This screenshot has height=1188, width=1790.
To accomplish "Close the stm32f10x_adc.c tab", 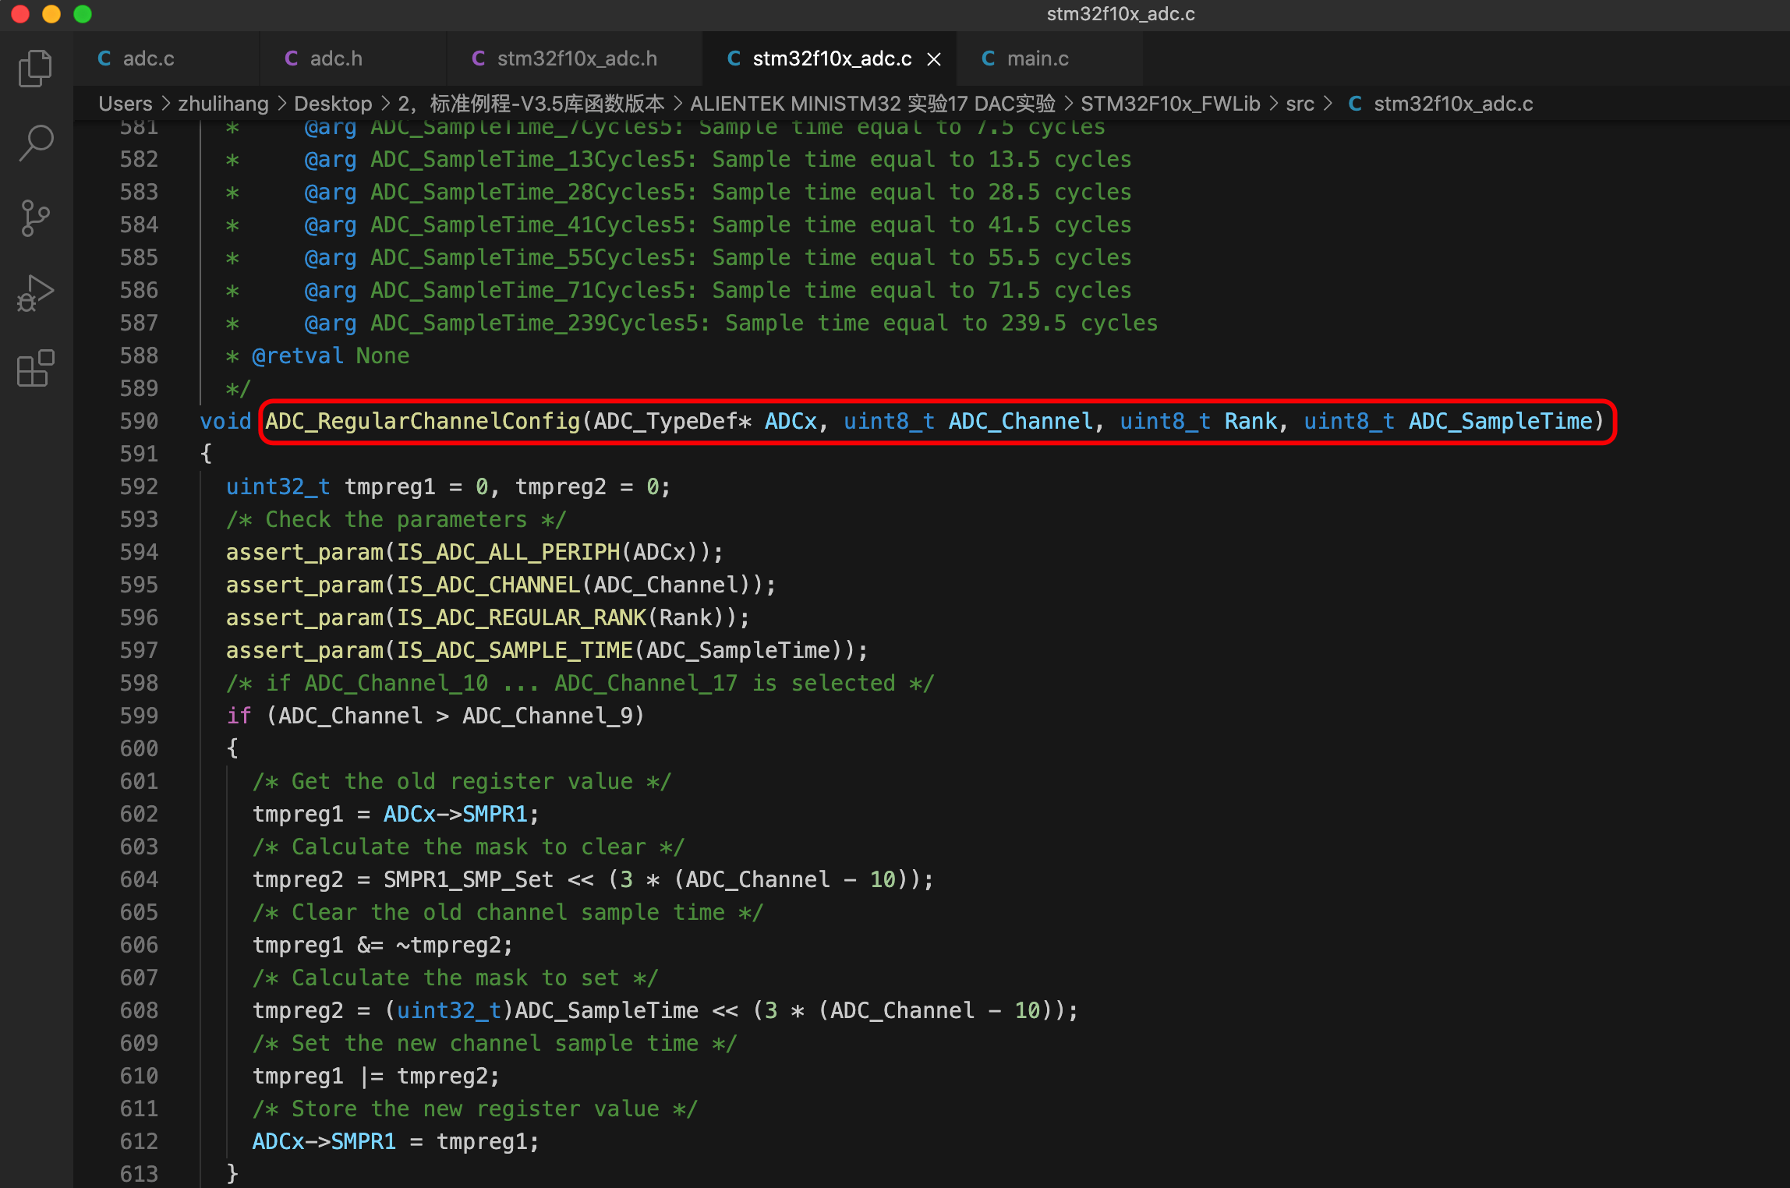I will [934, 58].
